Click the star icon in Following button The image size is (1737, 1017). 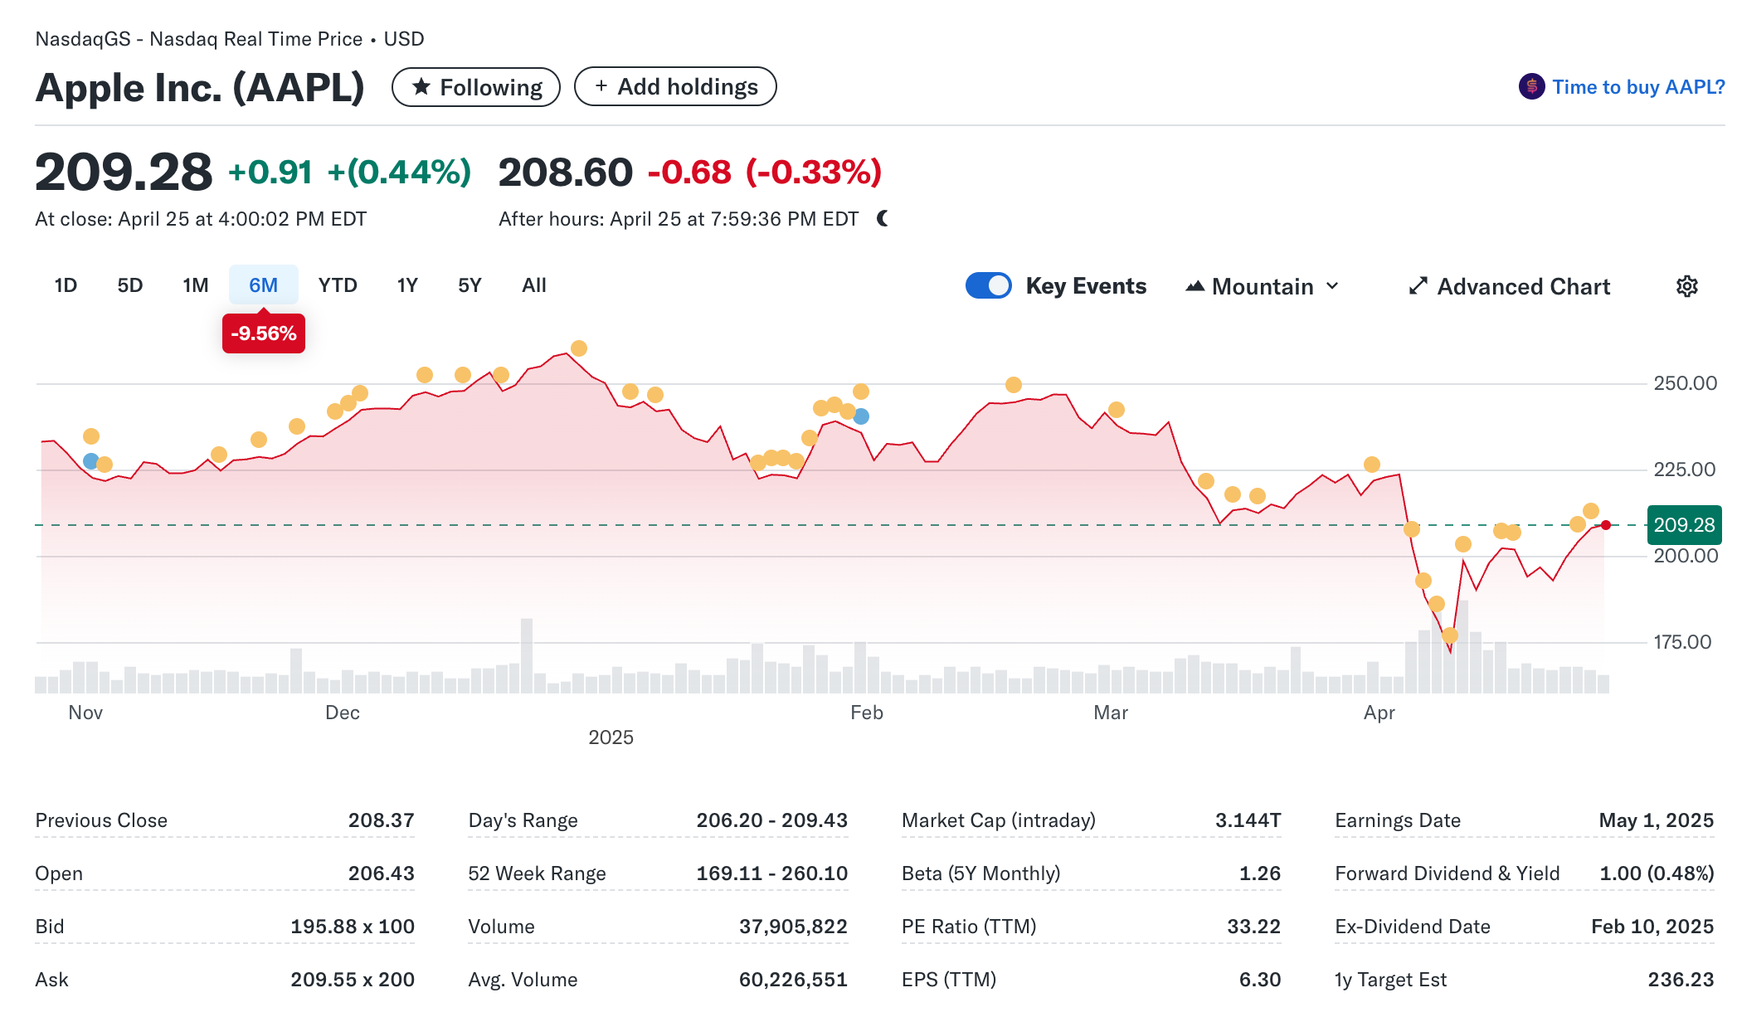coord(421,86)
